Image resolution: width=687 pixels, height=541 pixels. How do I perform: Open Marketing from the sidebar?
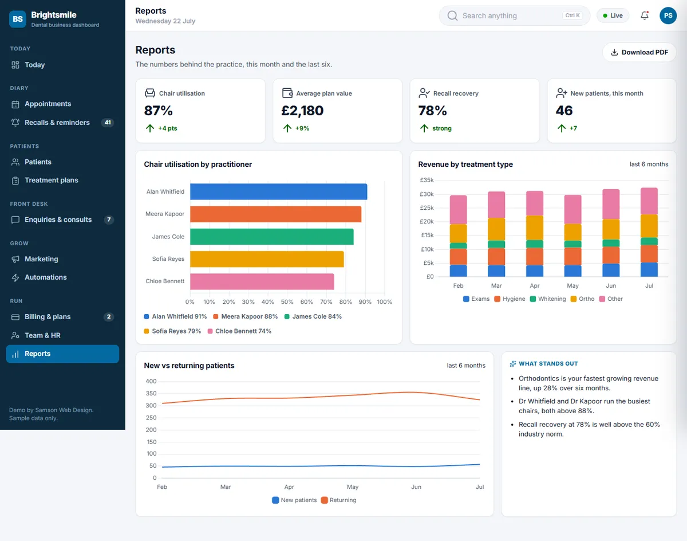(62, 259)
